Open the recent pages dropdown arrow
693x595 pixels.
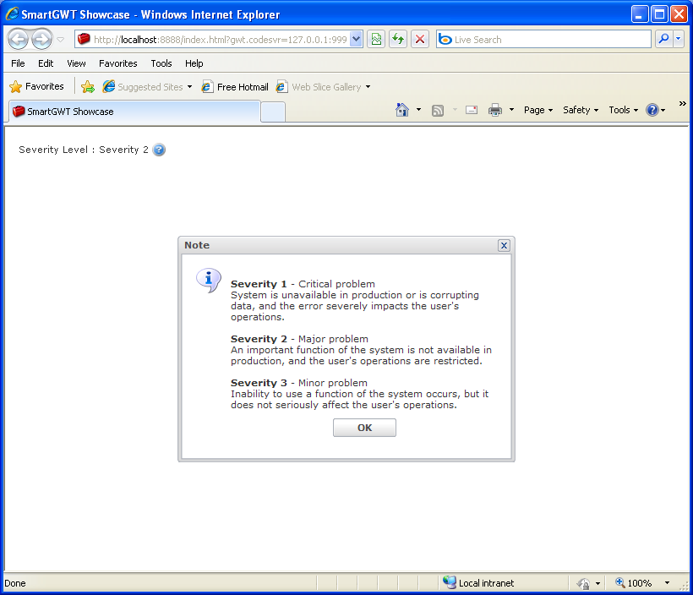(x=61, y=40)
